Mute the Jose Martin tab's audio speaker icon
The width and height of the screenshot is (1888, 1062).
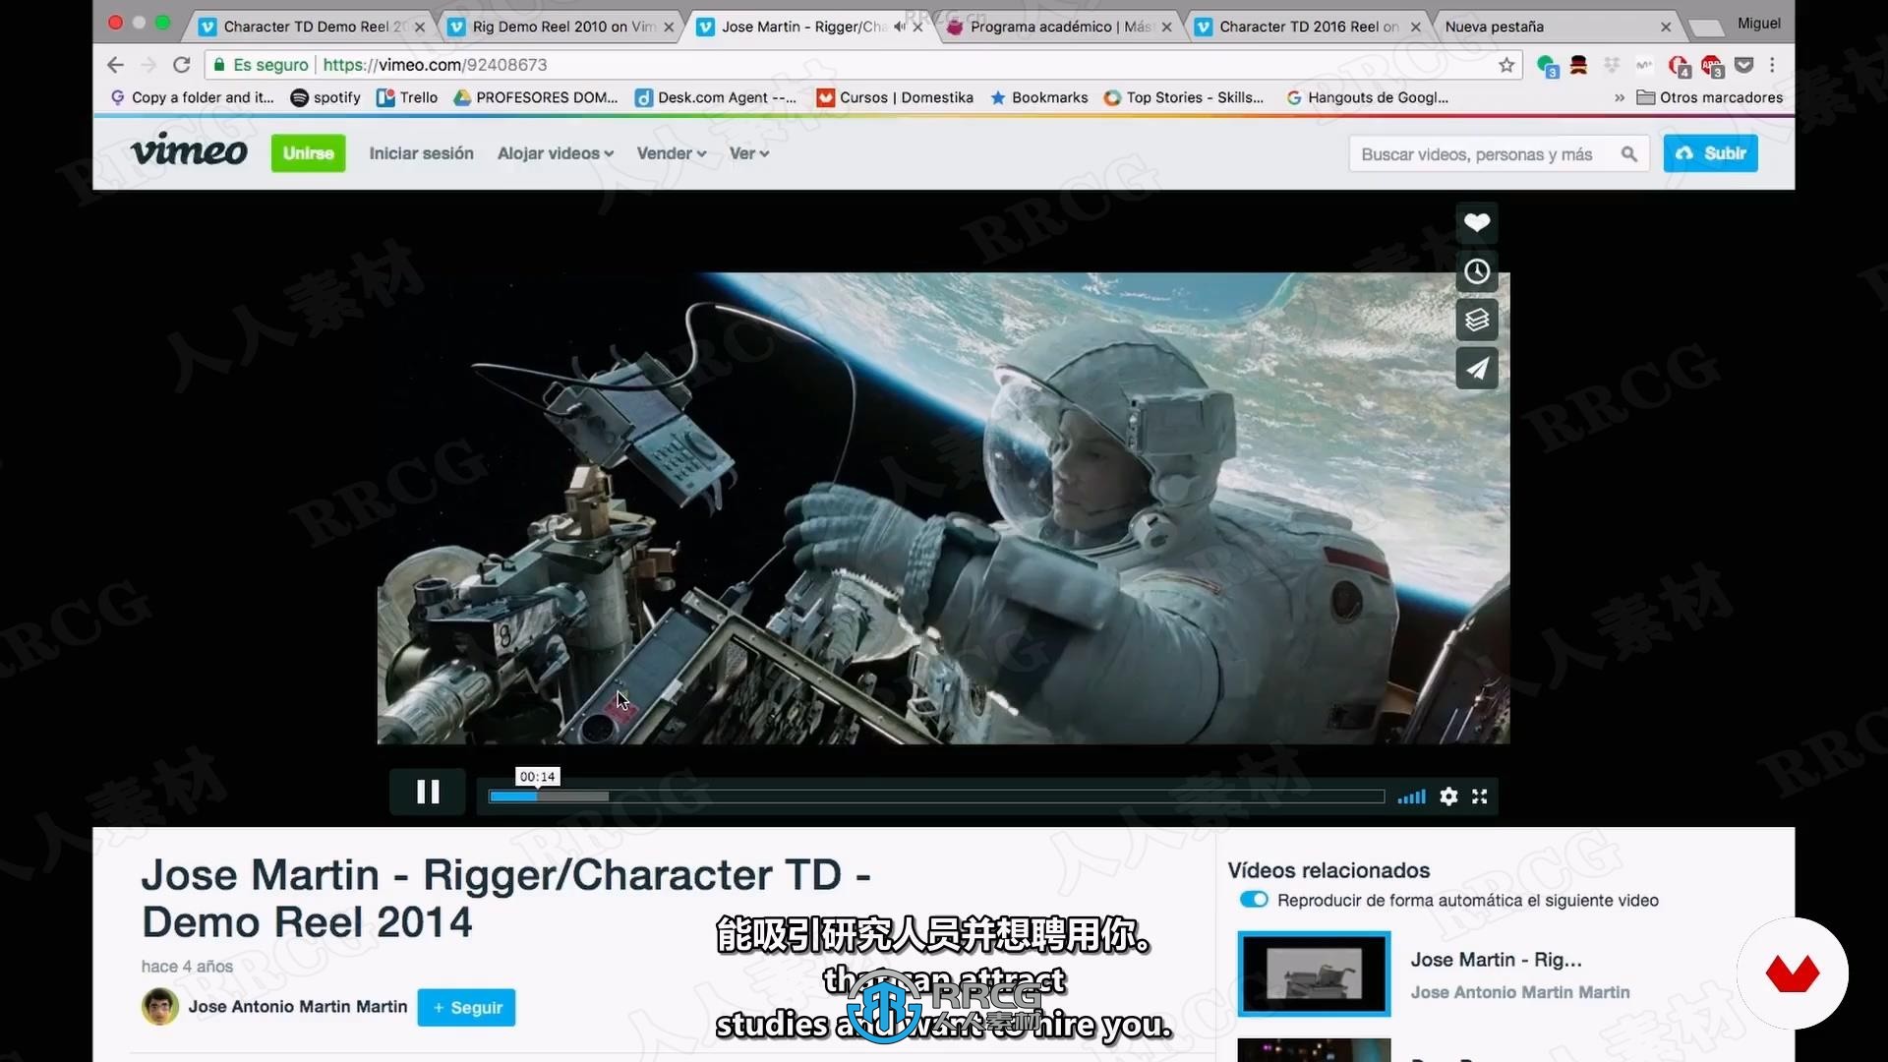click(x=899, y=27)
